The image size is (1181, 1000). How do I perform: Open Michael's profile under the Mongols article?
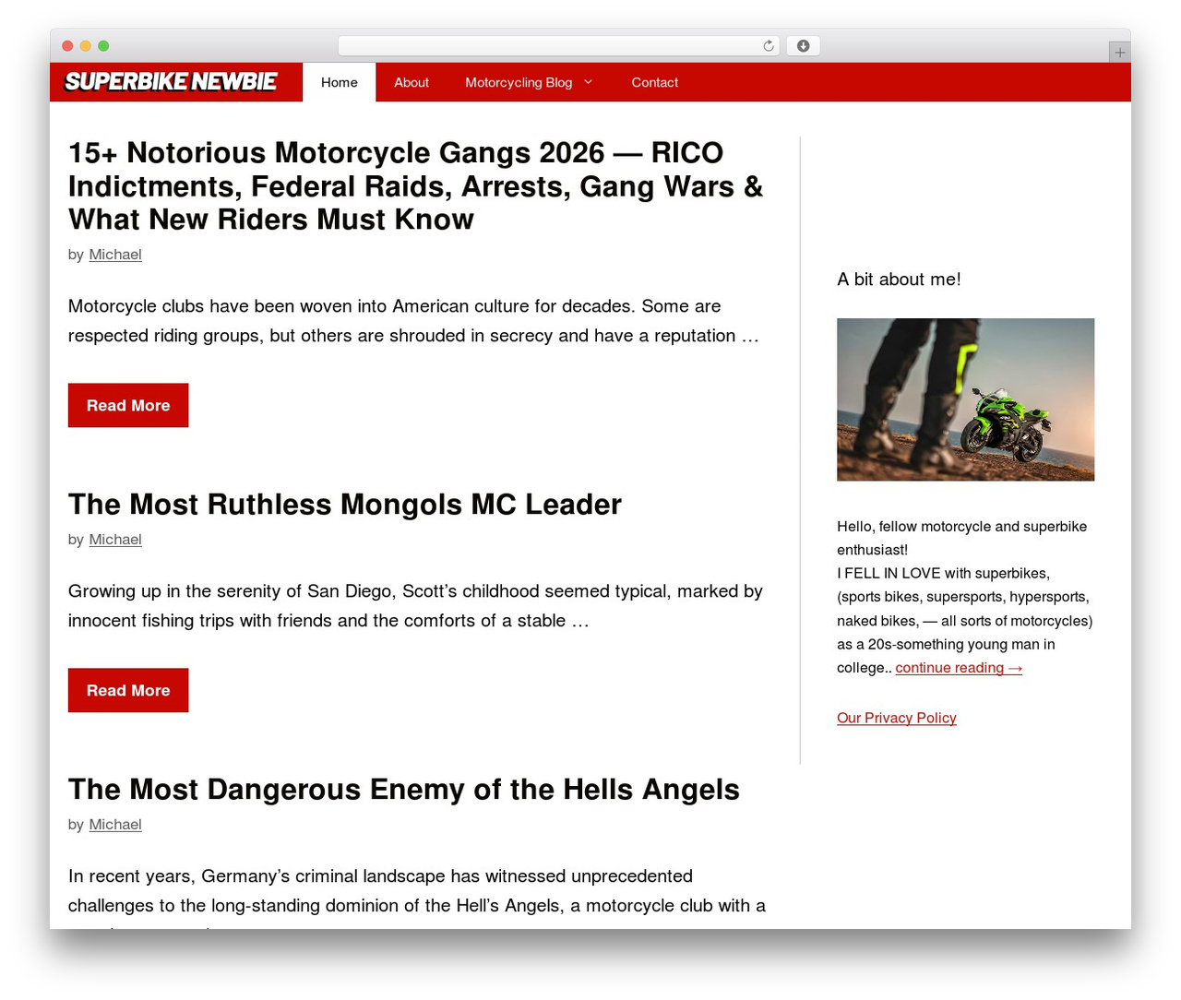click(115, 540)
